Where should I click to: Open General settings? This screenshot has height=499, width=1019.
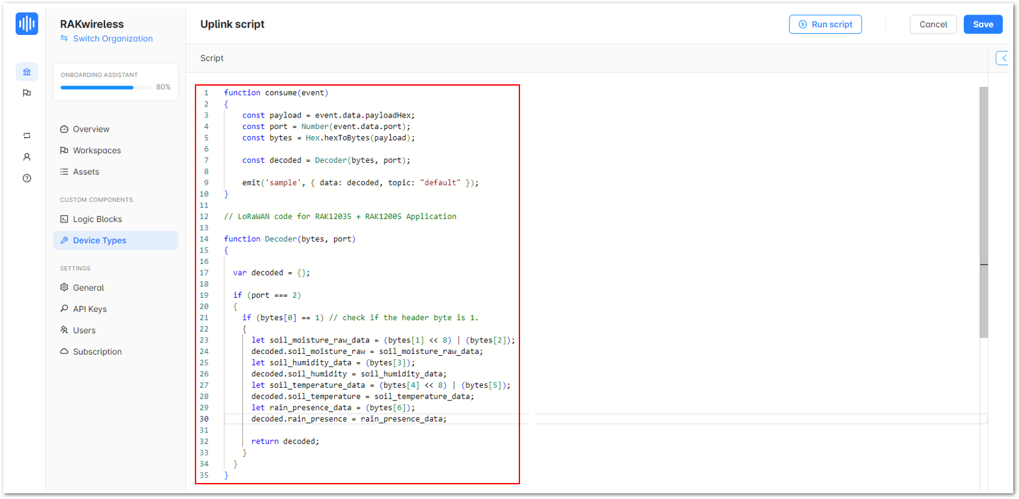click(x=116, y=288)
